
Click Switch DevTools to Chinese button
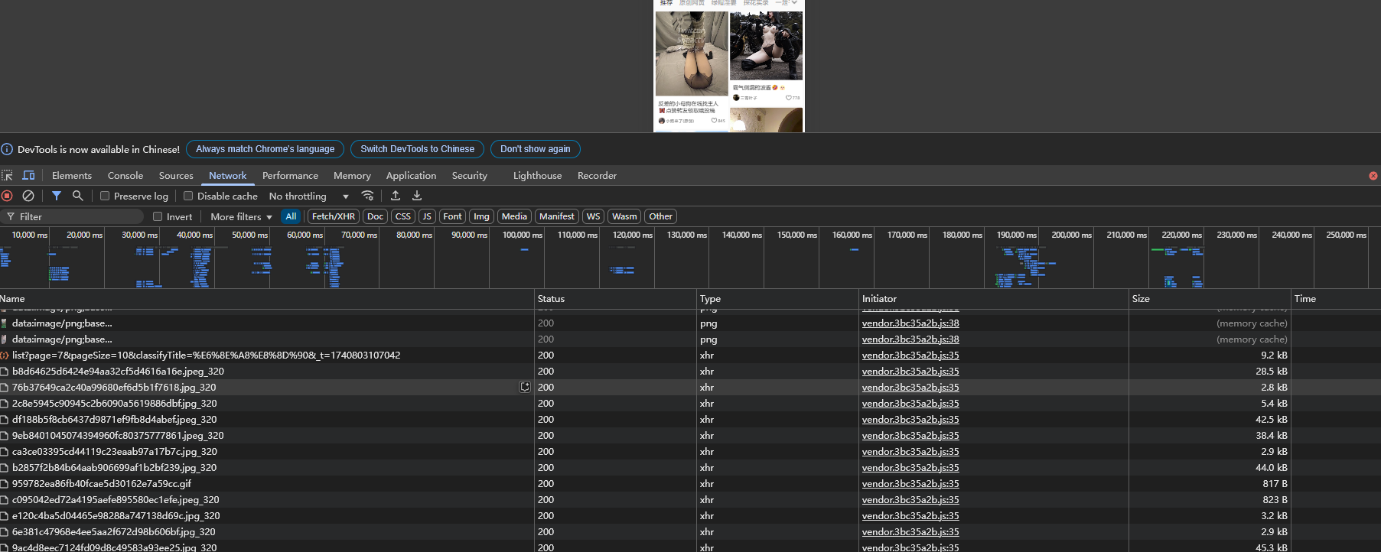coord(417,149)
